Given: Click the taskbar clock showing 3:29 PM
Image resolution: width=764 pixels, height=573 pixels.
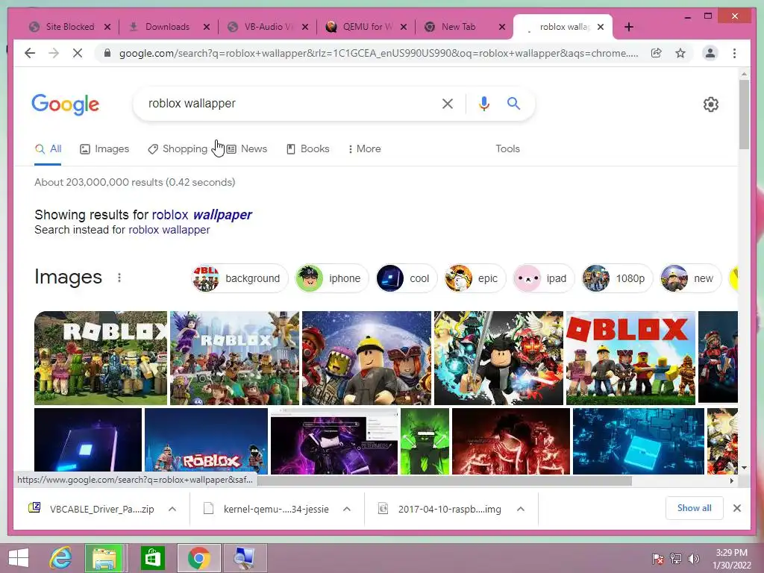Looking at the screenshot, I should pyautogui.click(x=731, y=559).
